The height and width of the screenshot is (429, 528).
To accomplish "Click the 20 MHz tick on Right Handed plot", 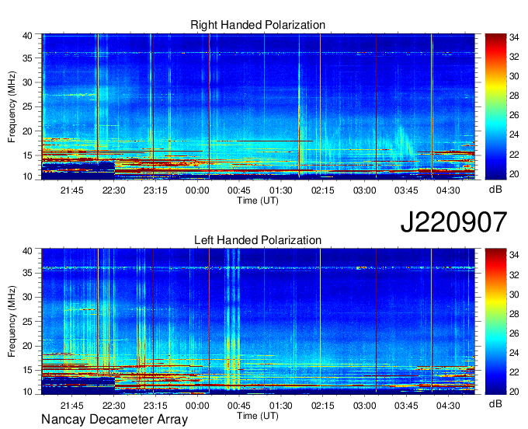I will coord(27,131).
